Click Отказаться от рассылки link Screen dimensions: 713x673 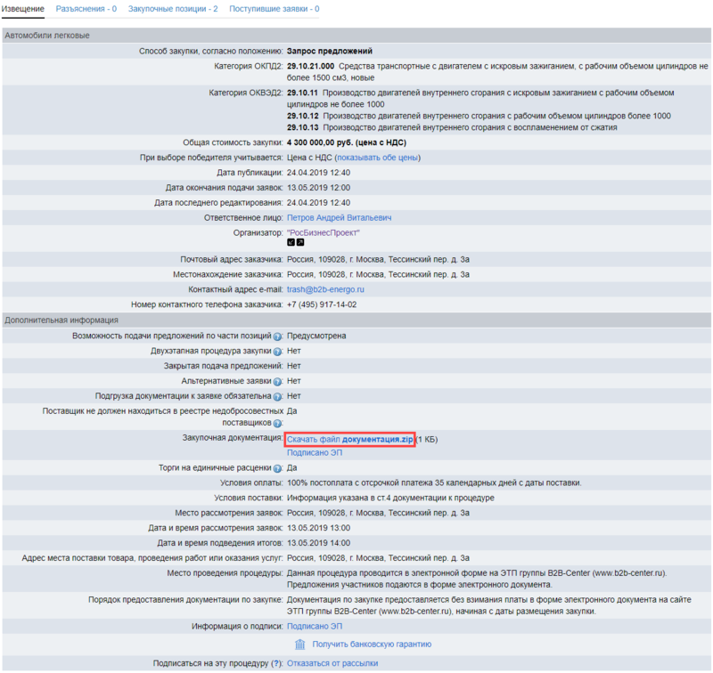point(332,663)
